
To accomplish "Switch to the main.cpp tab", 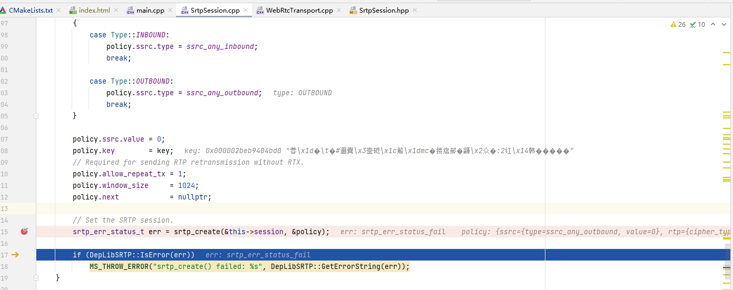I will point(151,10).
